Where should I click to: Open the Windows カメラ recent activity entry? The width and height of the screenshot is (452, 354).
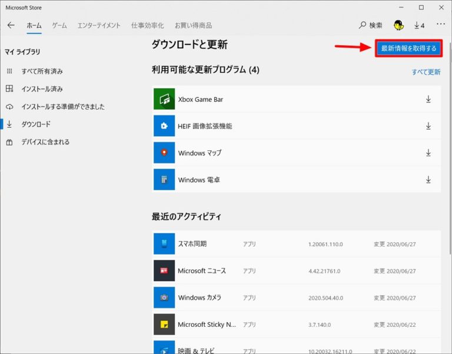click(x=200, y=298)
